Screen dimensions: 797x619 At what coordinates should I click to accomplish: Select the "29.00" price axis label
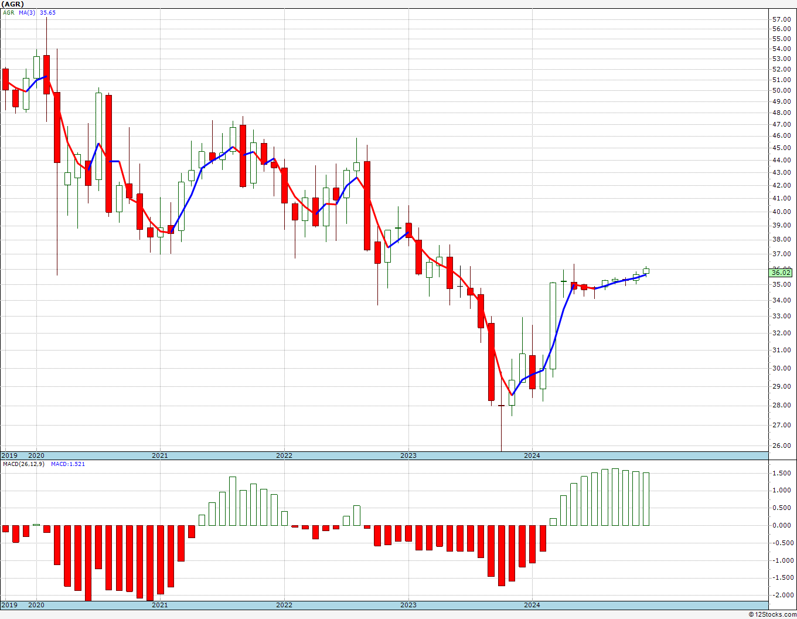(781, 386)
